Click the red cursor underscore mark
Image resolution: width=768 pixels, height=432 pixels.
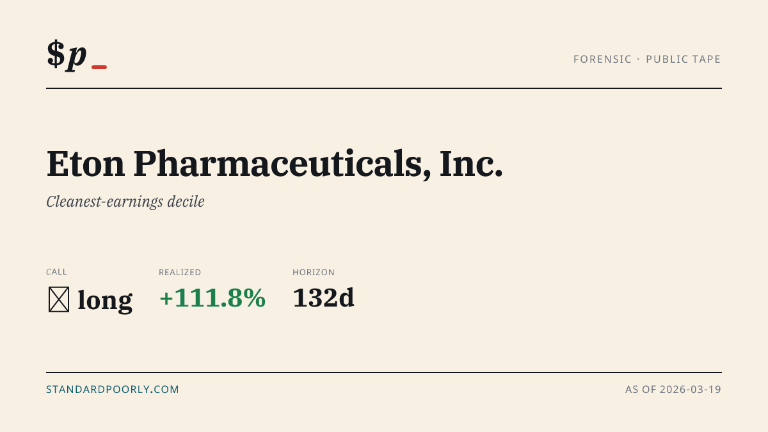coord(99,67)
